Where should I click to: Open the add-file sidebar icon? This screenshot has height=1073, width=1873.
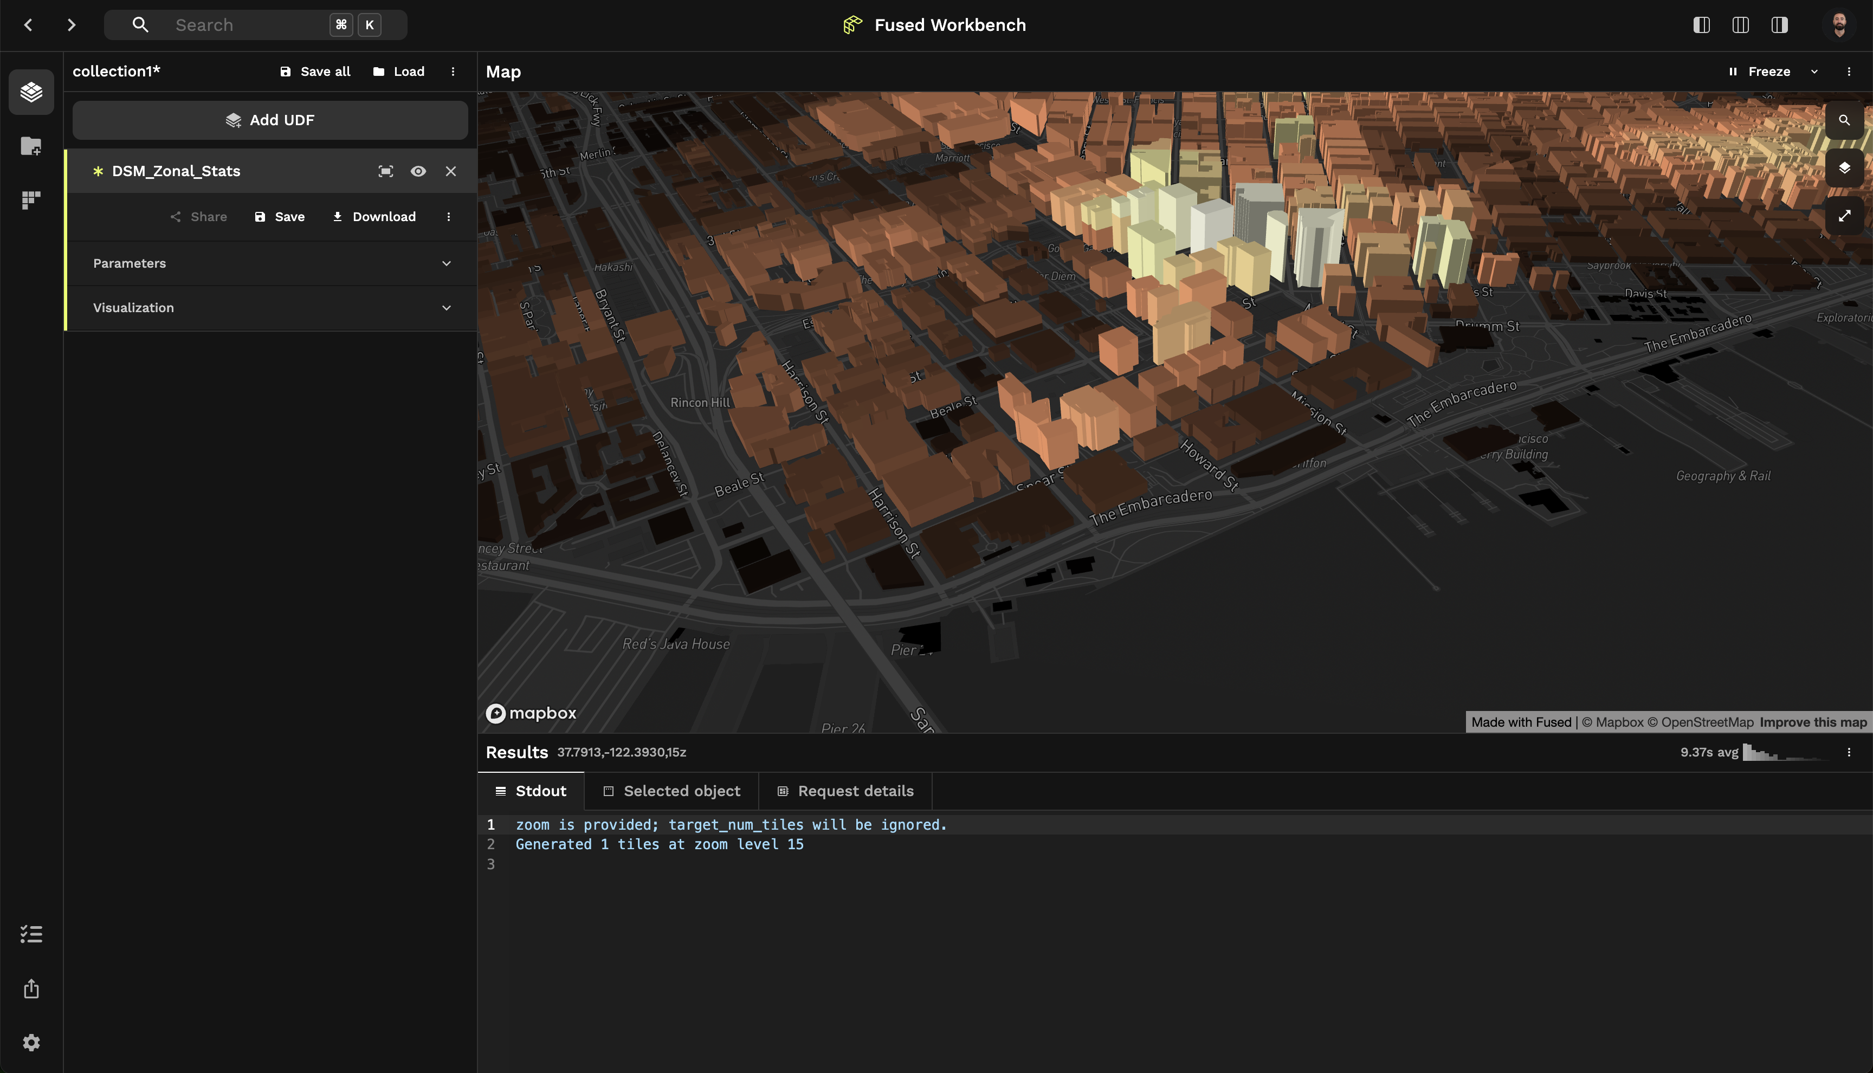click(x=31, y=146)
